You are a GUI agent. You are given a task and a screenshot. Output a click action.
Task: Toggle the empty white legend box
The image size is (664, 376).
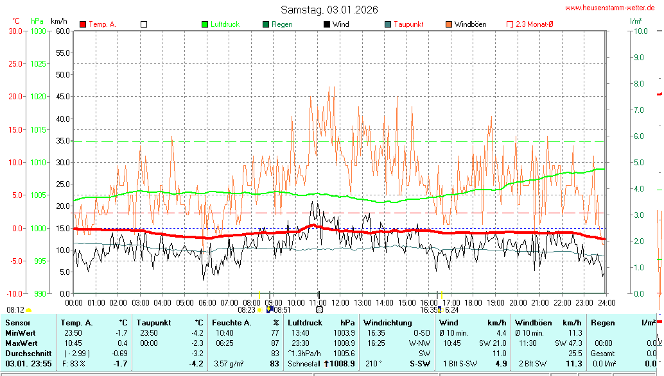pos(144,24)
